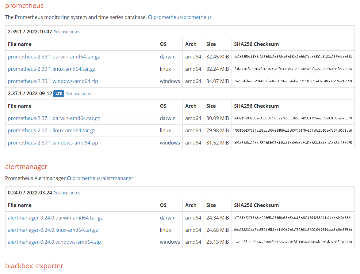360x274 pixels.
Task: Open the prometheus/prometheus repository link
Action: (182, 17)
